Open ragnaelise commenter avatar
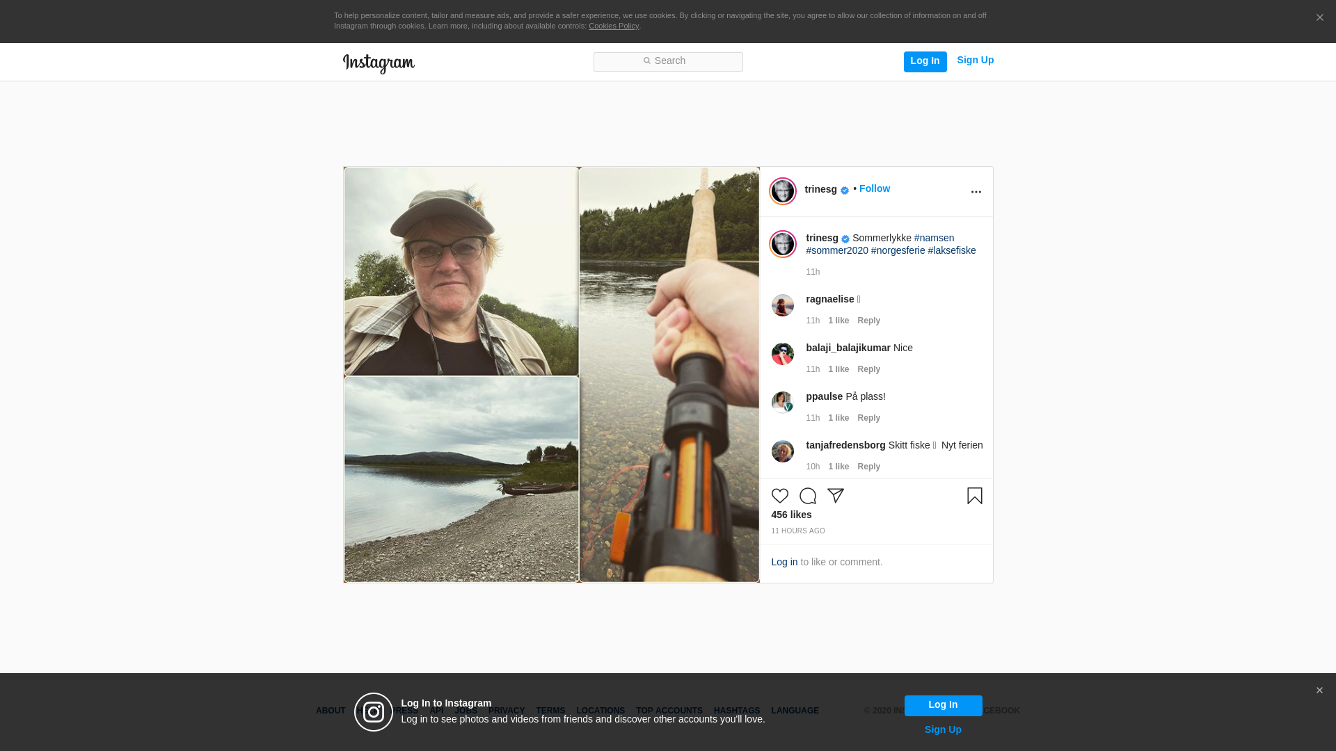The width and height of the screenshot is (1336, 751). pyautogui.click(x=782, y=305)
